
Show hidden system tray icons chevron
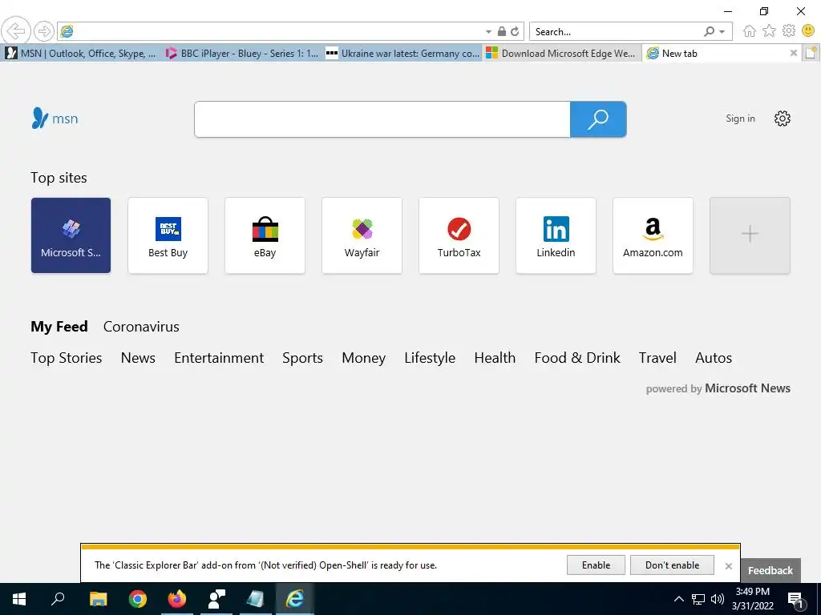tap(678, 599)
